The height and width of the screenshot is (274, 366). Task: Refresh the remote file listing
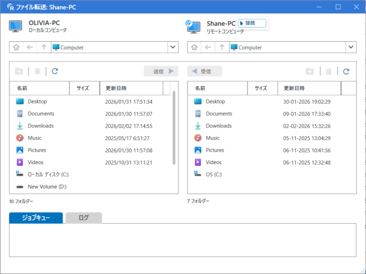[x=346, y=71]
